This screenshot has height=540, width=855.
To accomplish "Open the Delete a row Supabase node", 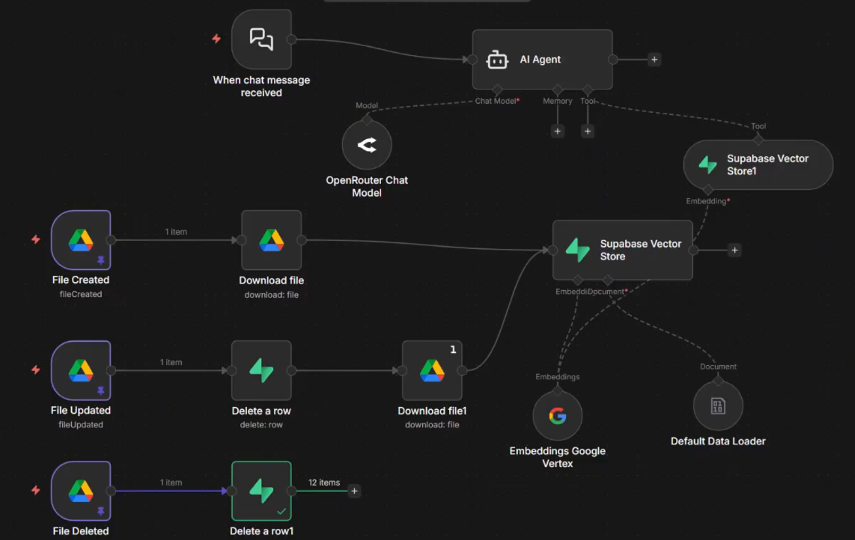I will tap(262, 370).
